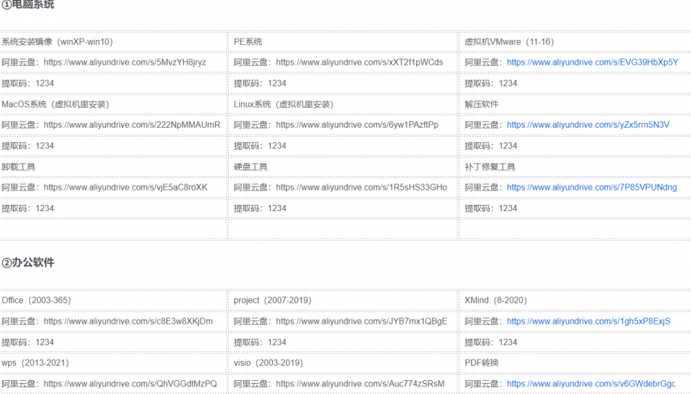Click the wps URL text ending QhVGGdtMzPQ
Screen dimensions: 691x394
(x=130, y=384)
